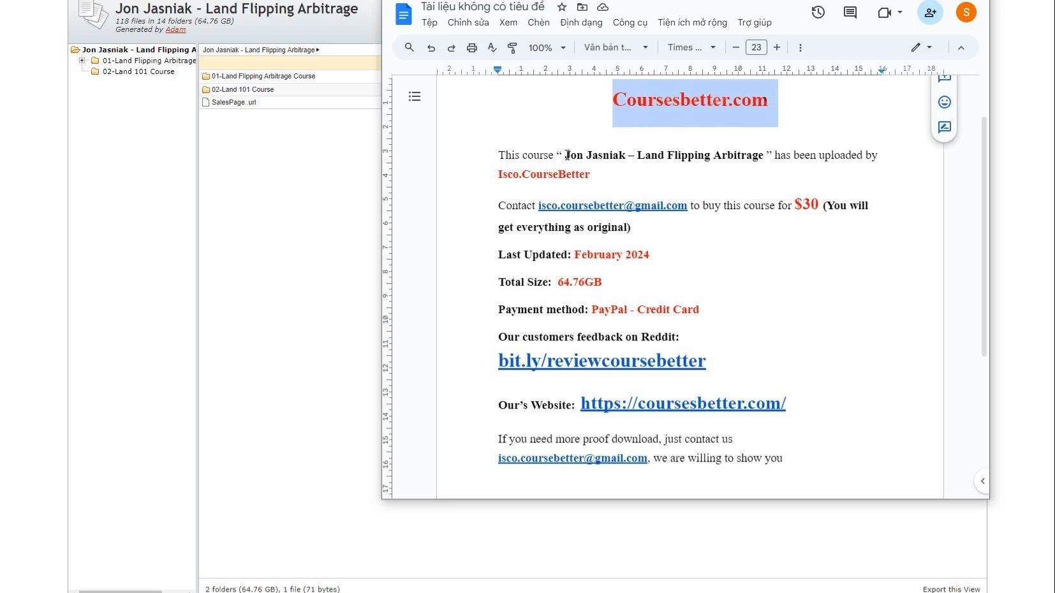The height and width of the screenshot is (593, 1055).
Task: Open the account avatar S
Action: point(966,12)
